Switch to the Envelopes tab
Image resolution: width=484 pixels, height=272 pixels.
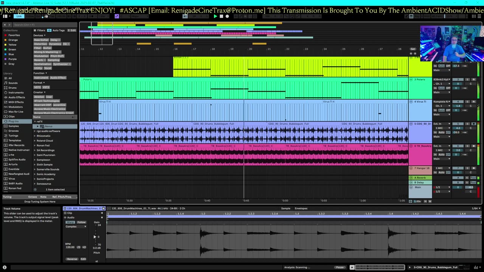(x=301, y=208)
